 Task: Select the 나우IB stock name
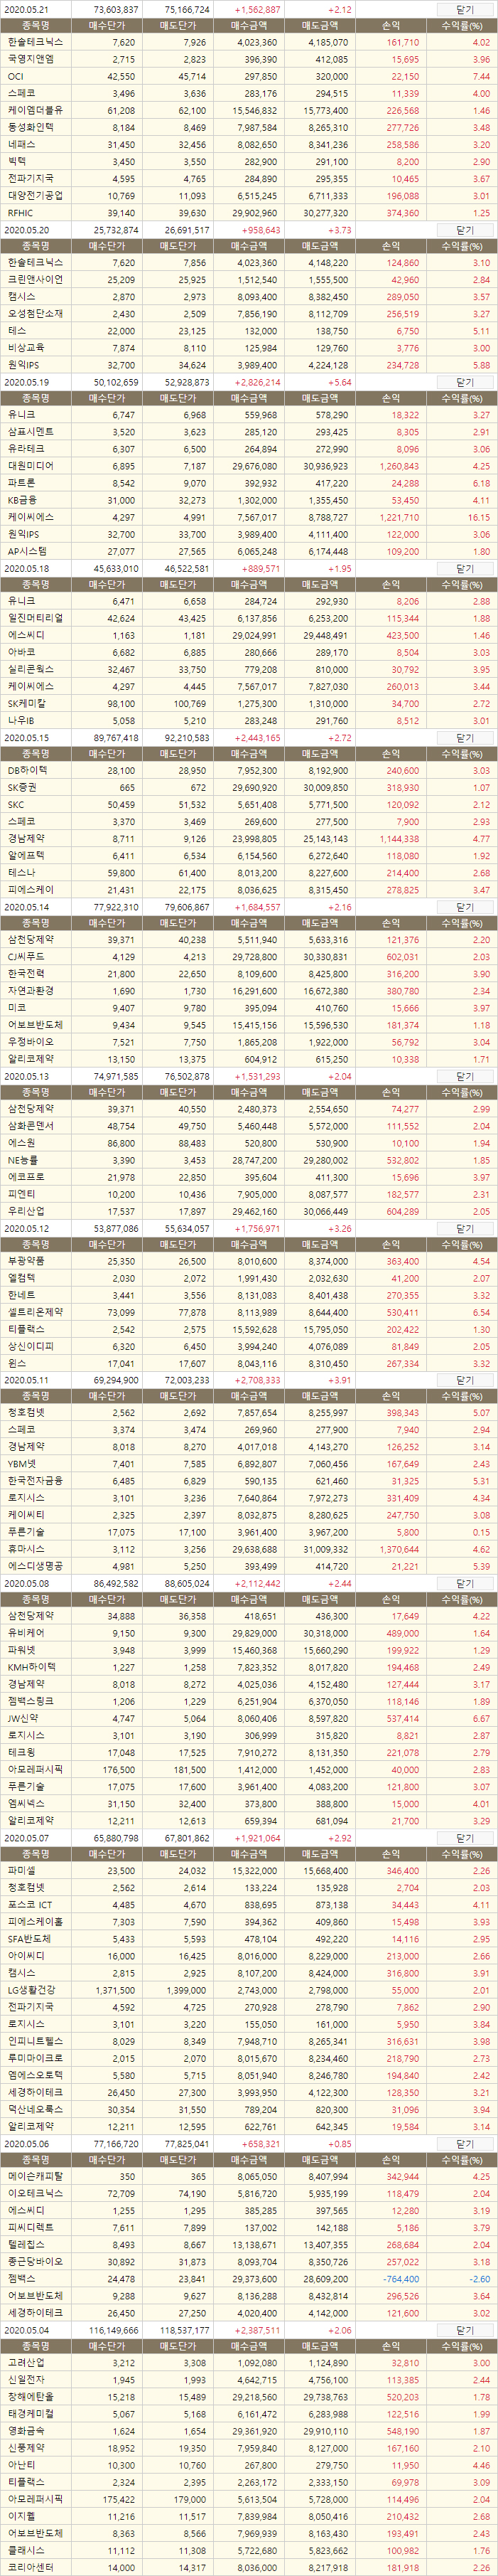pos(22,719)
